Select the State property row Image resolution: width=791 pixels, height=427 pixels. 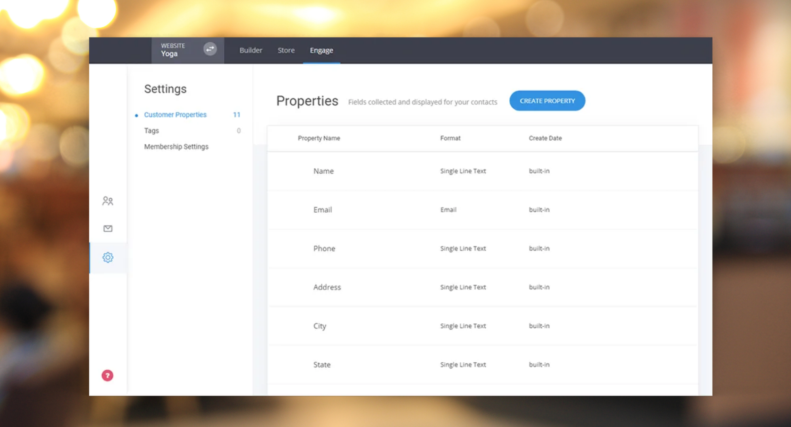pyautogui.click(x=322, y=364)
